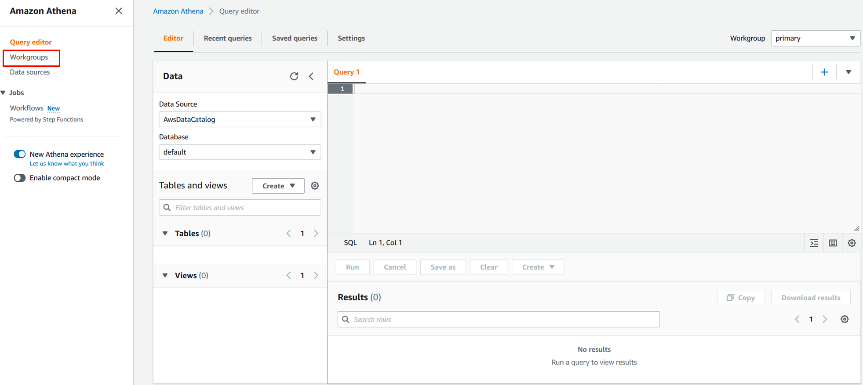Click the Copy results button
Image resolution: width=863 pixels, height=385 pixels.
coord(741,298)
